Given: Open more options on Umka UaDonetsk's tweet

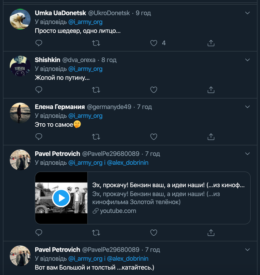Looking at the screenshot, I should (247, 13).
